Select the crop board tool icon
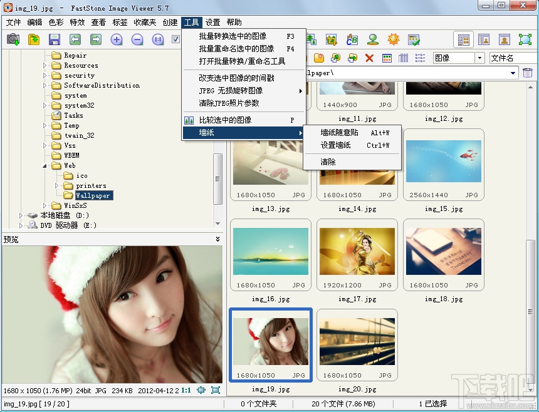539x412 pixels. click(x=331, y=39)
